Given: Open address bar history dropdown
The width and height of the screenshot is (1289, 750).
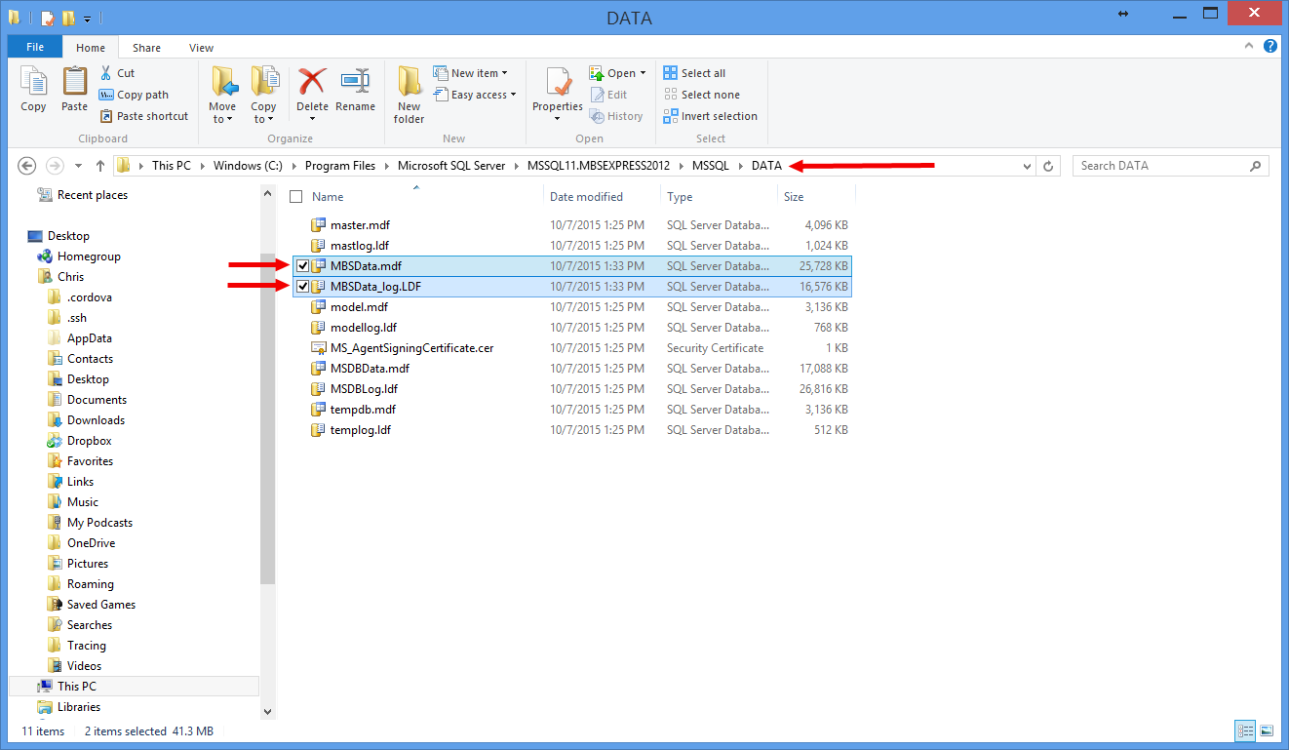Looking at the screenshot, I should pyautogui.click(x=1027, y=166).
